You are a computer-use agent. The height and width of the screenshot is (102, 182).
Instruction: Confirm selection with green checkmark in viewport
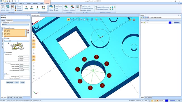(x=130, y=20)
